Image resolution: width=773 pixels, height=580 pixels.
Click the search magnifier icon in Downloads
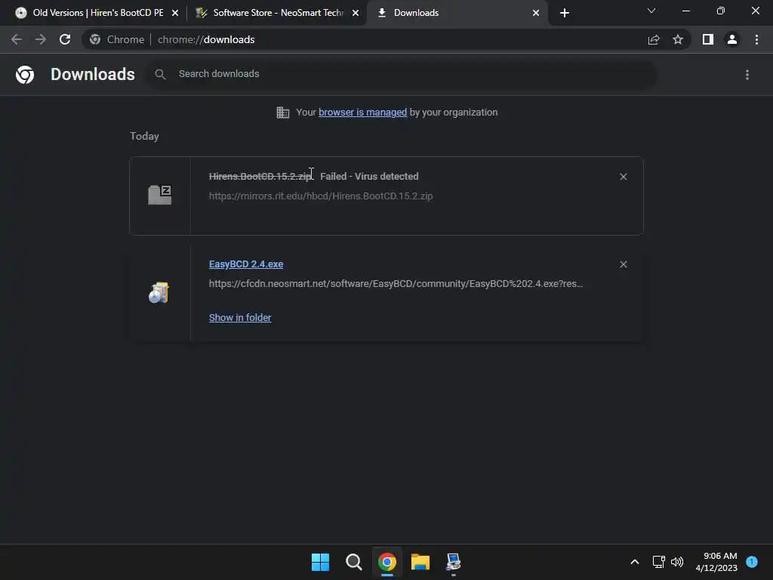click(x=160, y=75)
